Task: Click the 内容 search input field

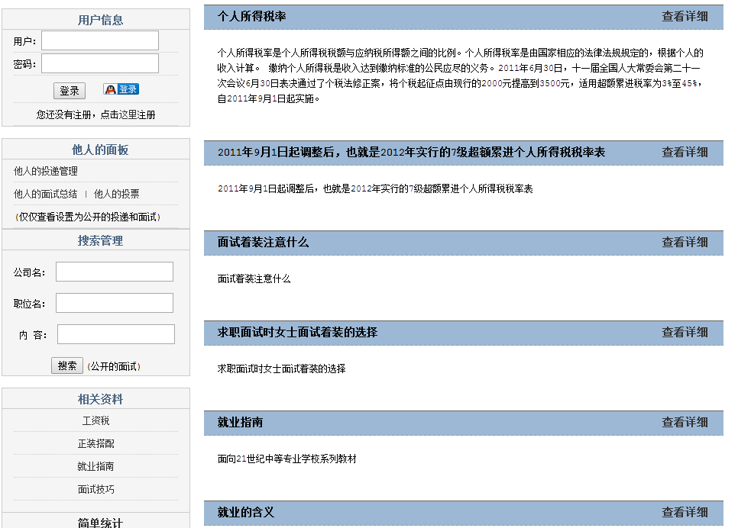Action: tap(116, 334)
